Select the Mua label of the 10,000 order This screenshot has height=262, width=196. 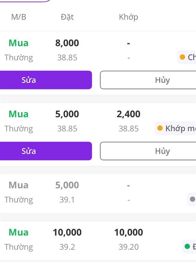click(x=19, y=232)
